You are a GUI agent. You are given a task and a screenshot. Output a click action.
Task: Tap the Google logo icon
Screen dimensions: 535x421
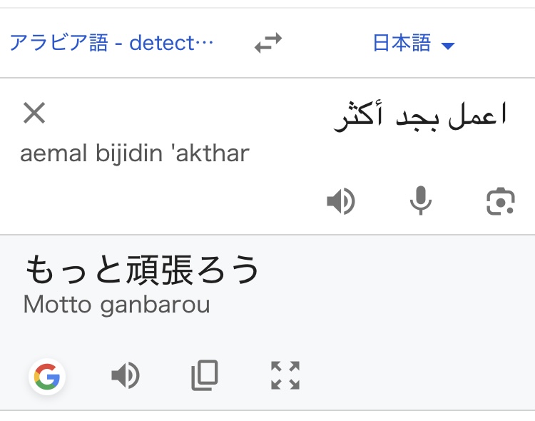47,376
